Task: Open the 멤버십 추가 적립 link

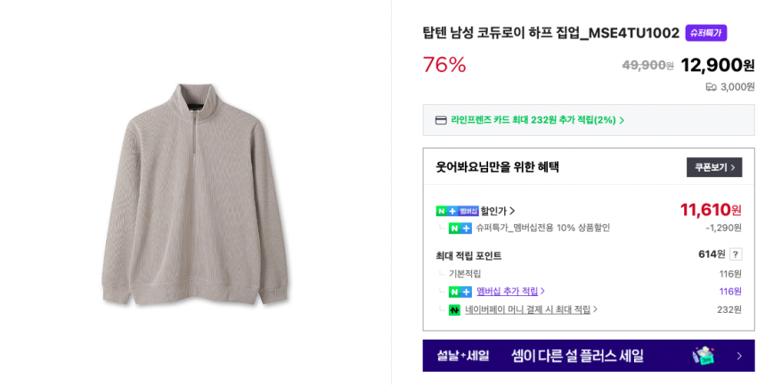Action: (508, 292)
